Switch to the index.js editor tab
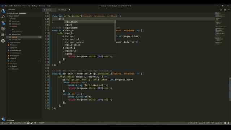This screenshot has width=231, height=130. [x=64, y=10]
